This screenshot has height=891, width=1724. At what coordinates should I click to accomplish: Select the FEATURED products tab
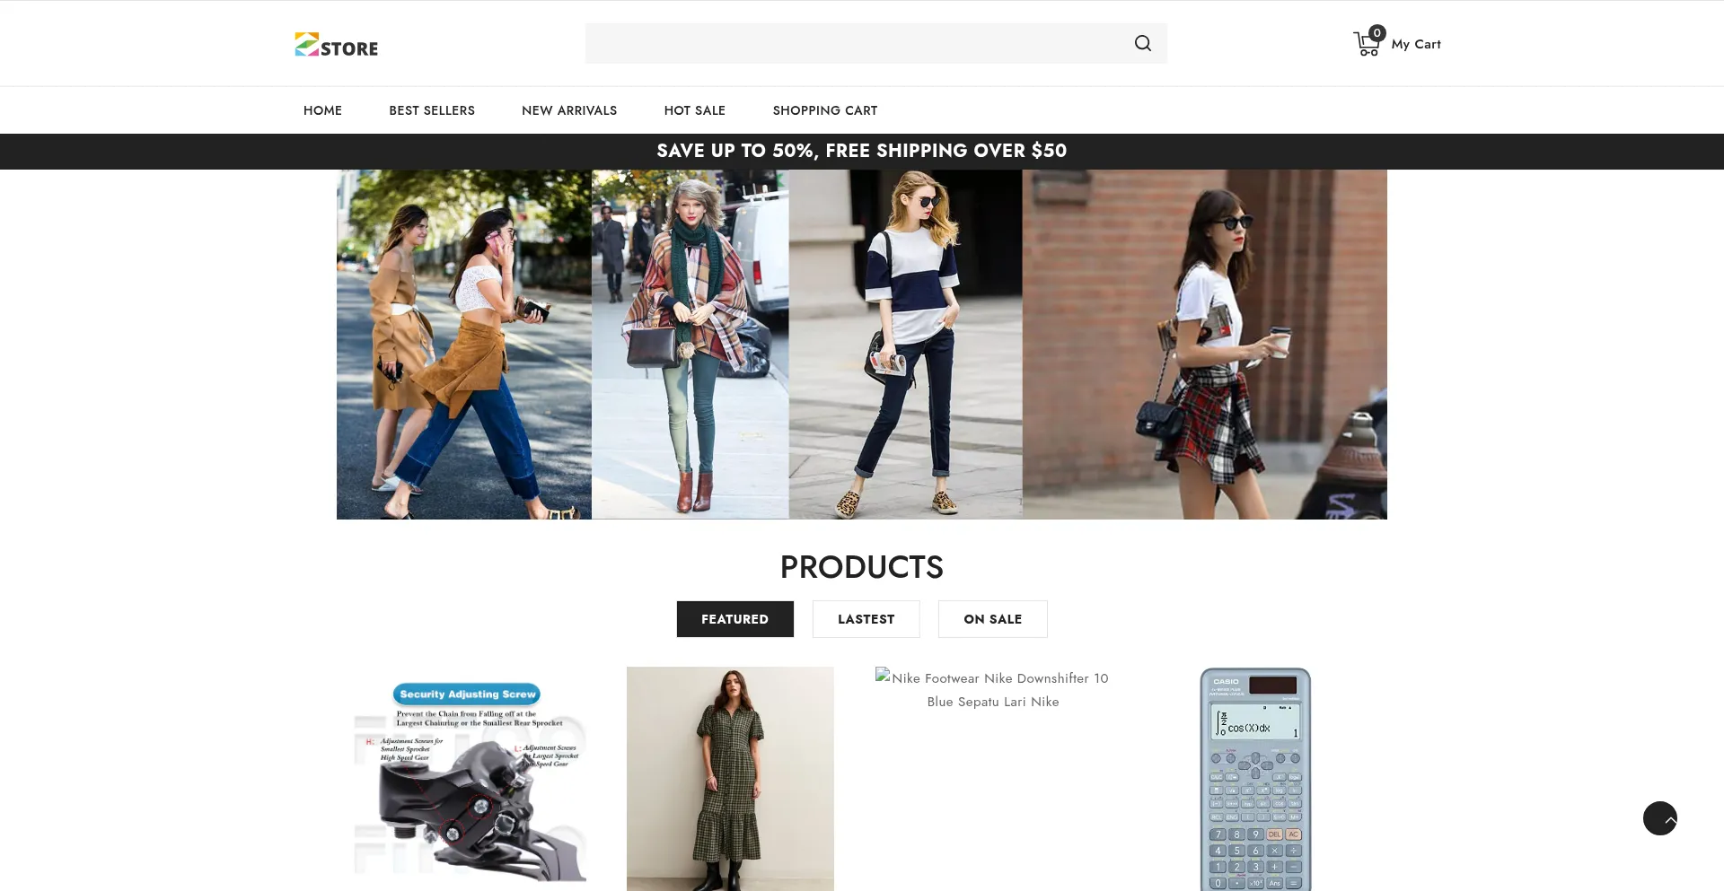(734, 619)
